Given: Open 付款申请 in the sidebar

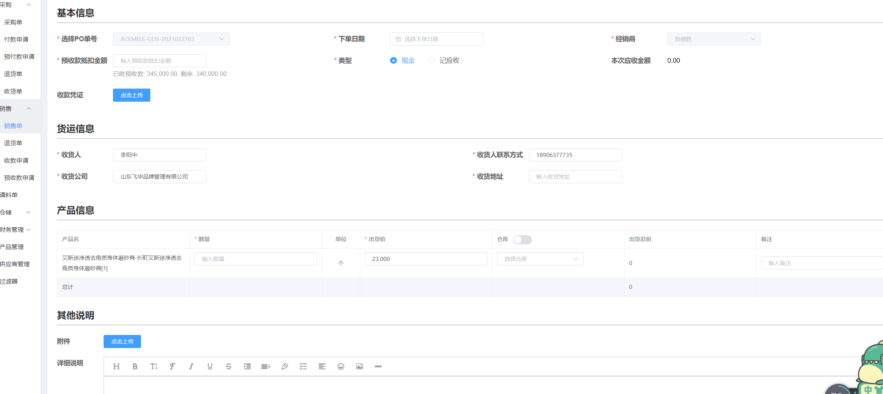Looking at the screenshot, I should coord(16,40).
